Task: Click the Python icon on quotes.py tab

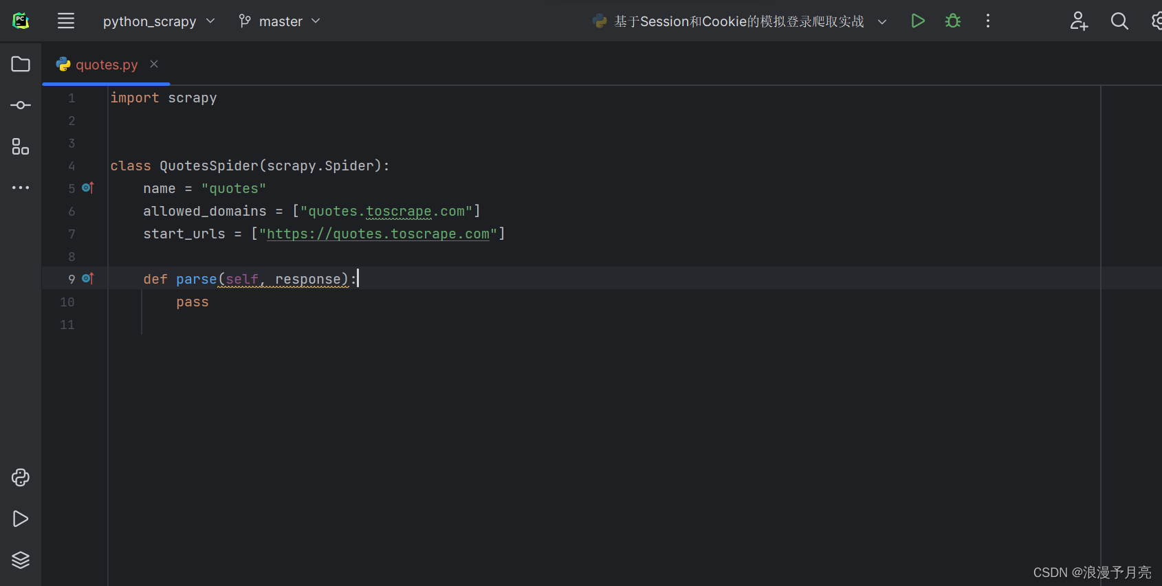Action: (x=63, y=65)
